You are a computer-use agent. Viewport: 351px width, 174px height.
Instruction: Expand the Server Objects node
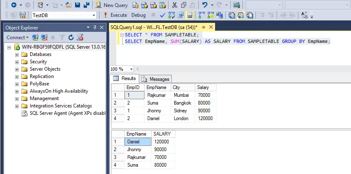pos(17,69)
